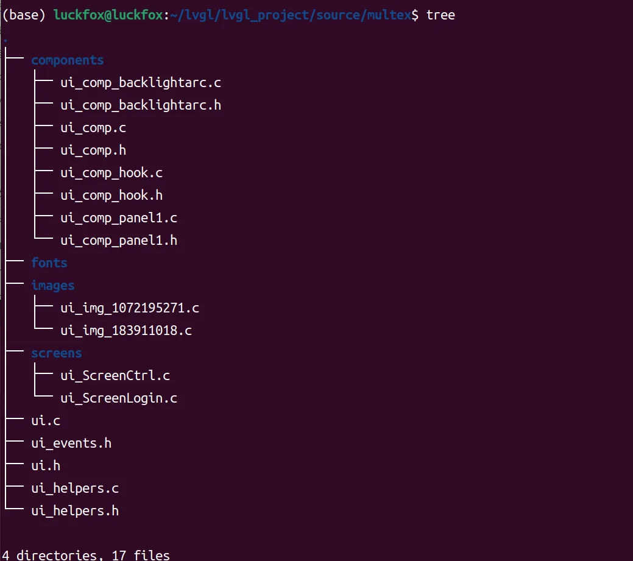Select the ui_img_1072195271.c file
The image size is (633, 561).
click(130, 308)
